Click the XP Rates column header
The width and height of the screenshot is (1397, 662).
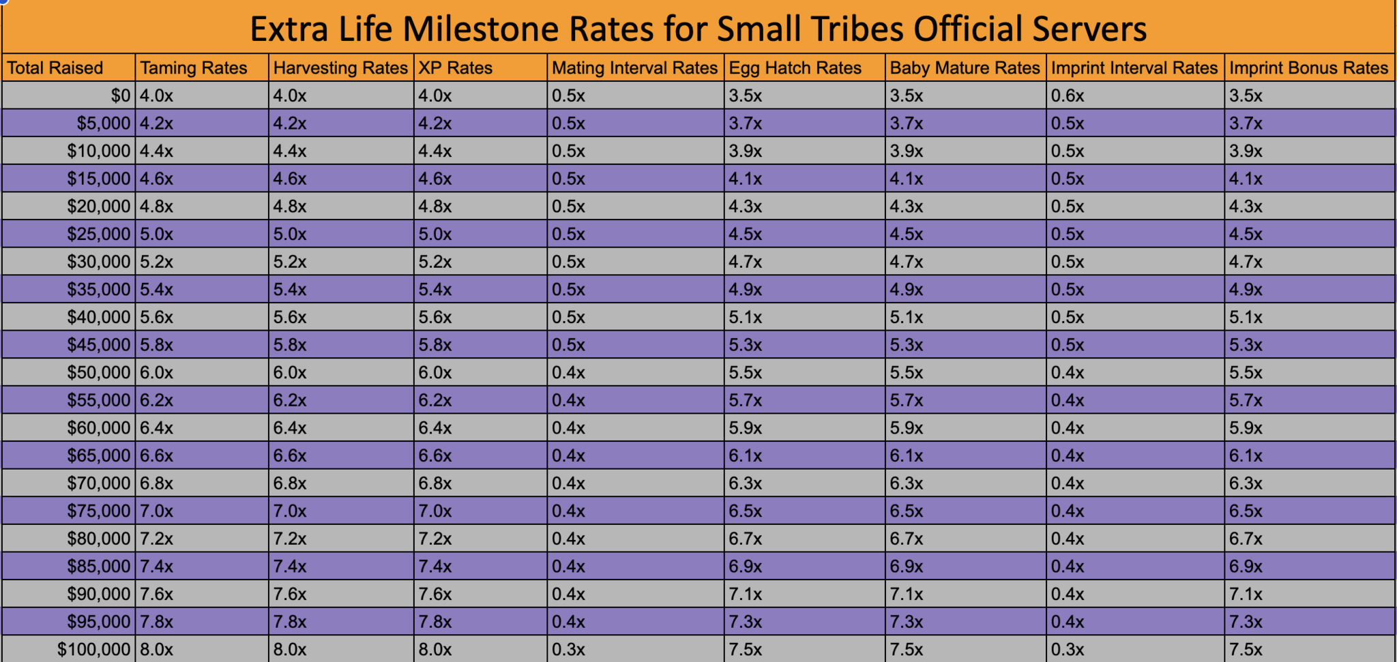(x=456, y=68)
